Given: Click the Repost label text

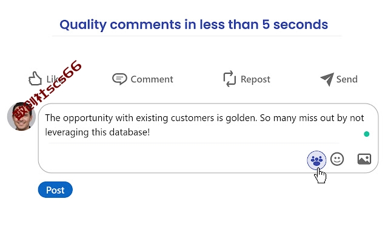Looking at the screenshot, I should (255, 79).
